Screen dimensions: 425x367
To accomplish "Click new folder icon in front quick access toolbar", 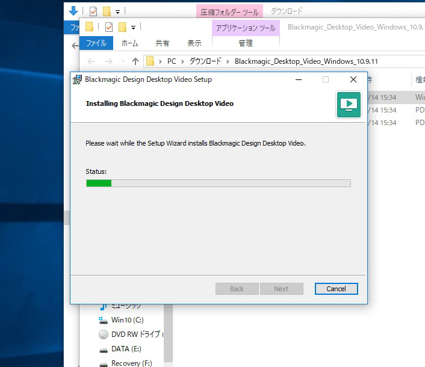I will coord(123,27).
